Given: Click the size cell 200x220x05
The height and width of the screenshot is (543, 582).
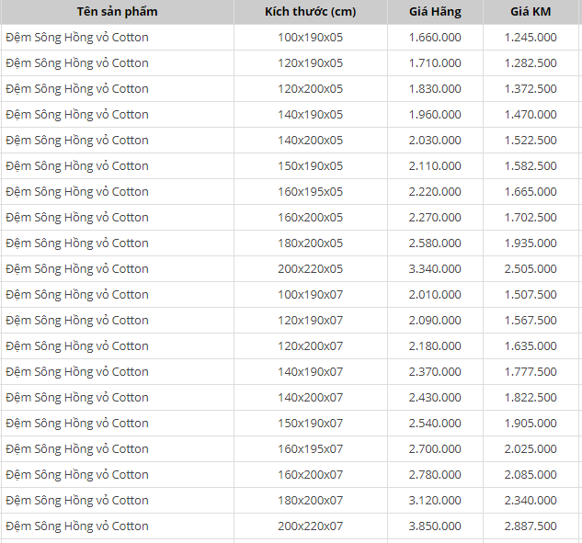Looking at the screenshot, I should click(310, 269).
